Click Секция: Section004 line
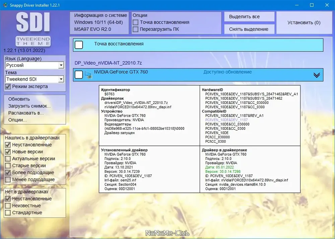The height and width of the screenshot is (239, 335). pyautogui.click(x=120, y=185)
